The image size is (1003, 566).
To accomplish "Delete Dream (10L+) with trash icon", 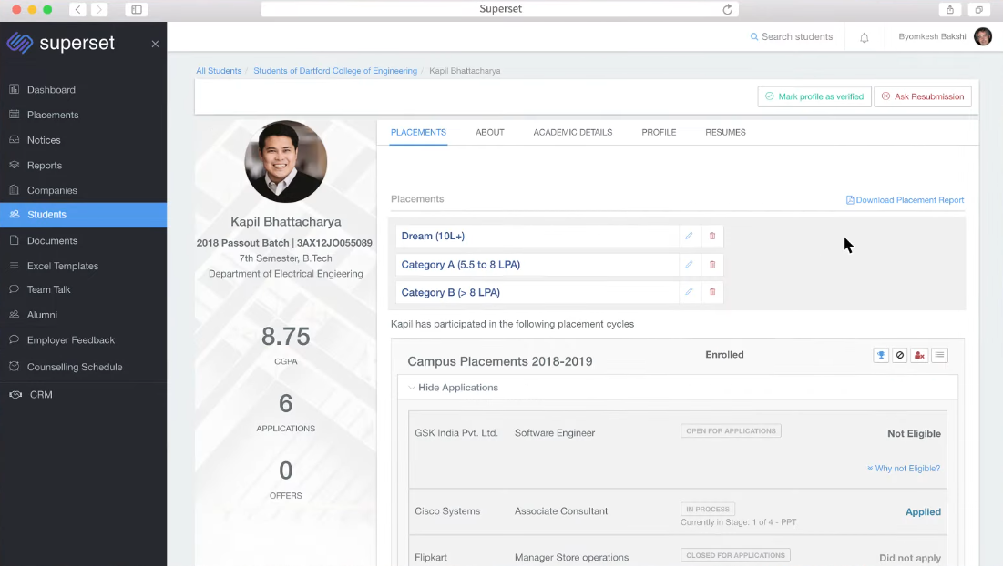I will (x=712, y=236).
